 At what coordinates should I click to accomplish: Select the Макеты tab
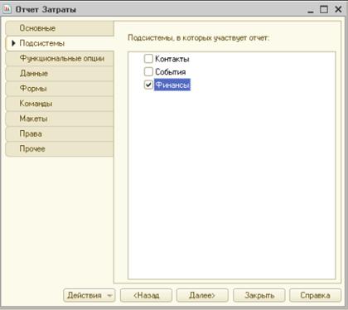(60, 119)
